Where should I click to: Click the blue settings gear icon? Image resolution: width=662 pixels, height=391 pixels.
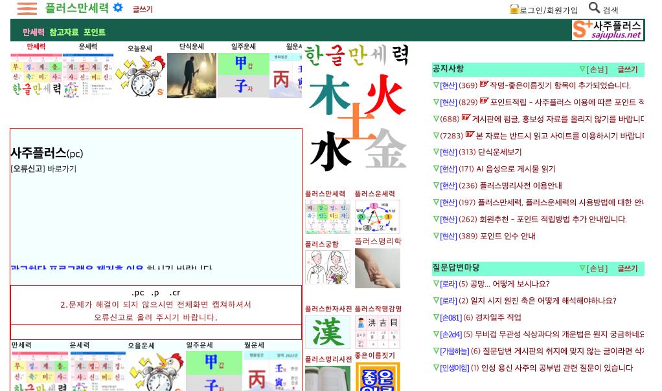[x=118, y=8]
